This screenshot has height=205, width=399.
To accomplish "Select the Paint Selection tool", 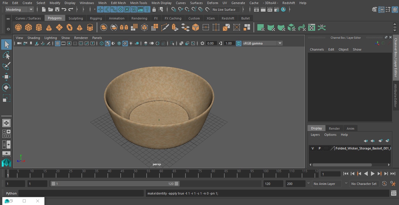I will point(6,66).
